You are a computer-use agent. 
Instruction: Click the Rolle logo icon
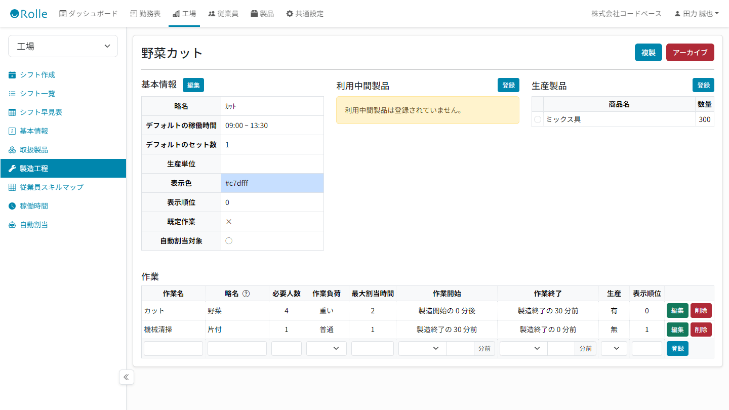pos(15,14)
